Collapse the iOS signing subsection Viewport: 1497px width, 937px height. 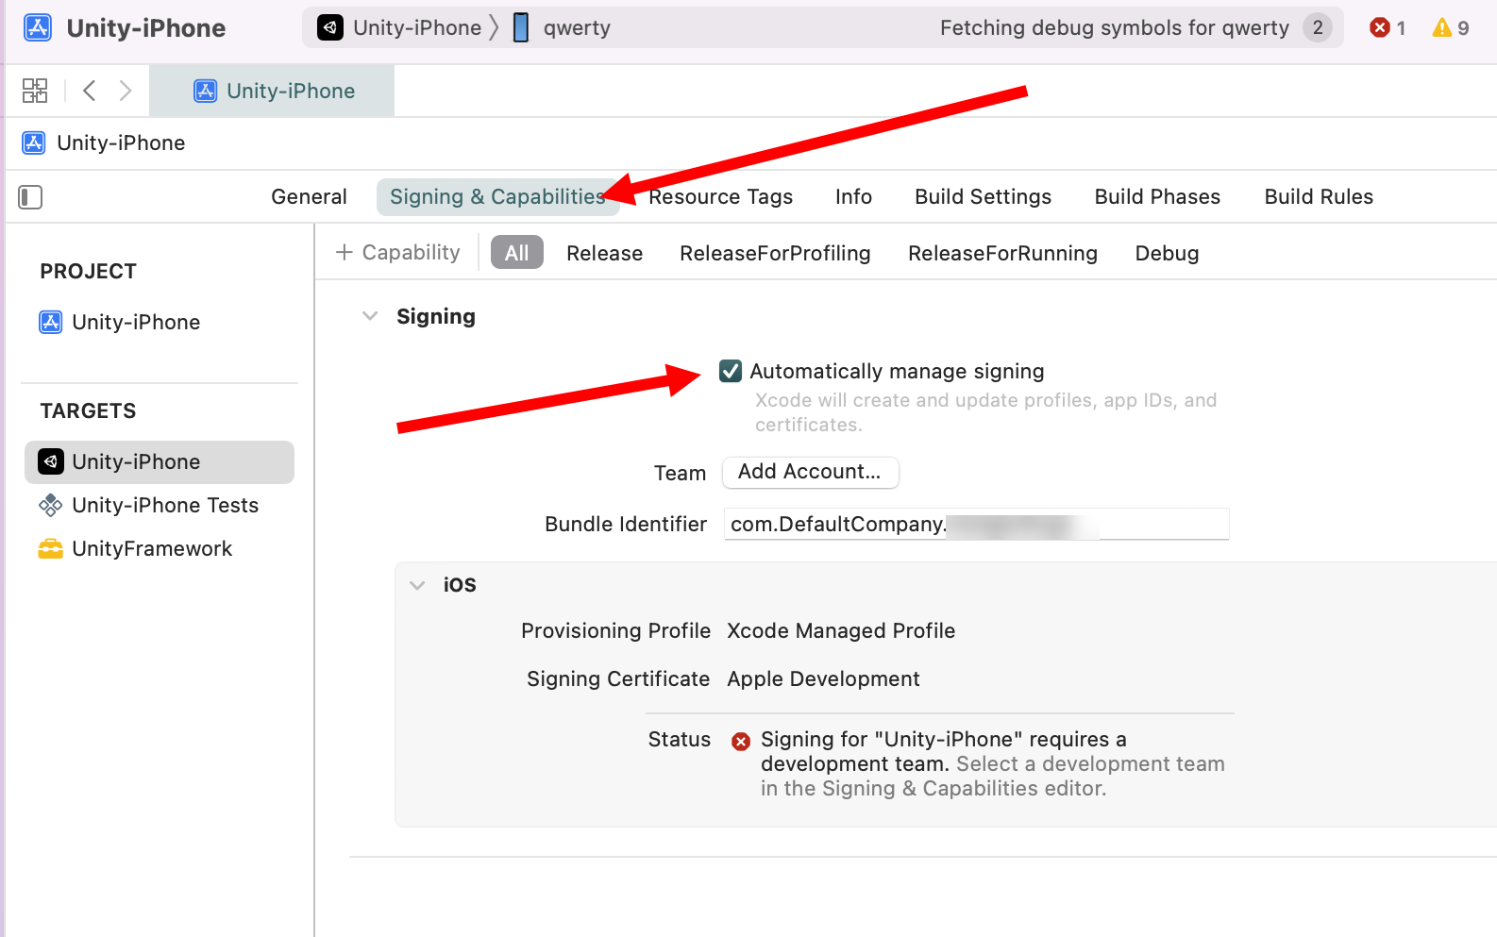pos(417,585)
